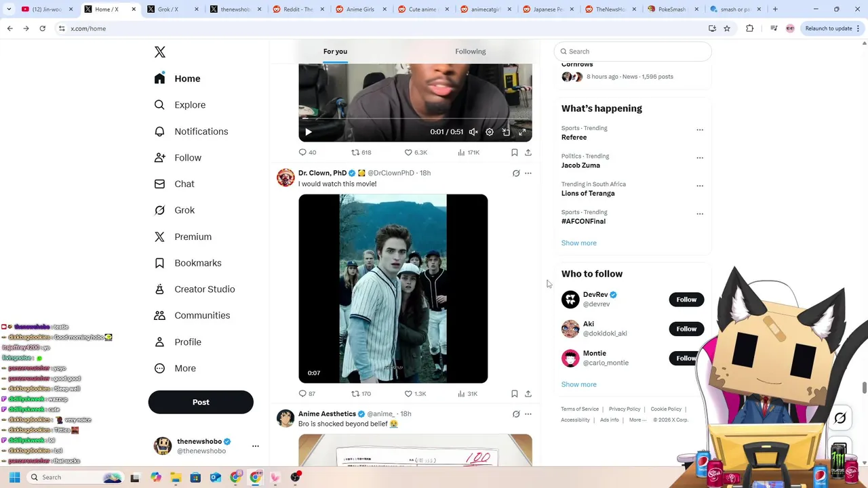Like Dr. Clown post (1.3K)

[x=415, y=394]
